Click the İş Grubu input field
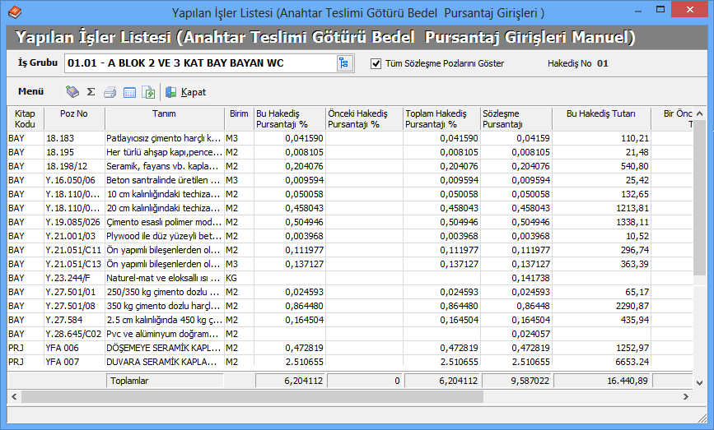 pyautogui.click(x=199, y=63)
